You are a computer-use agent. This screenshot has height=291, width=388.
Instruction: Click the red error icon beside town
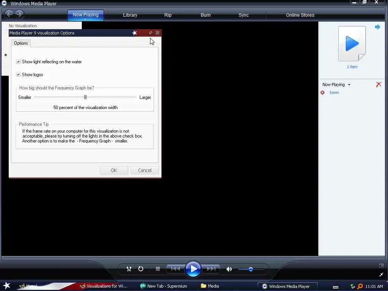point(322,92)
